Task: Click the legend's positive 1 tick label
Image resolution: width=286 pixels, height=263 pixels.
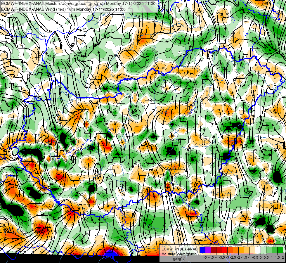Action: 272,257
